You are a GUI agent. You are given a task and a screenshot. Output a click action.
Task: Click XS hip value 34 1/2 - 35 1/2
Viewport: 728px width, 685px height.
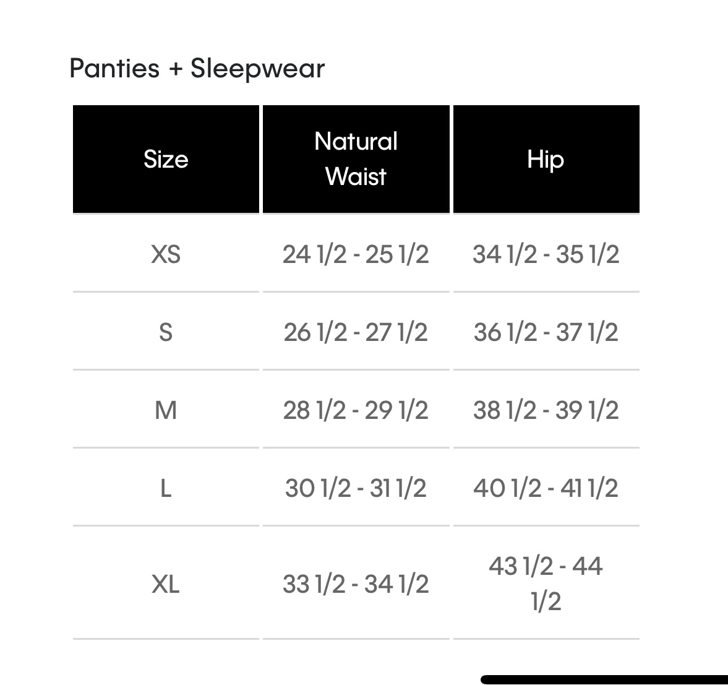click(x=546, y=254)
